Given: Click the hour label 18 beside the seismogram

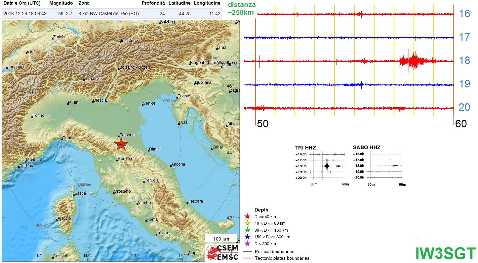Looking at the screenshot, I should 464,60.
